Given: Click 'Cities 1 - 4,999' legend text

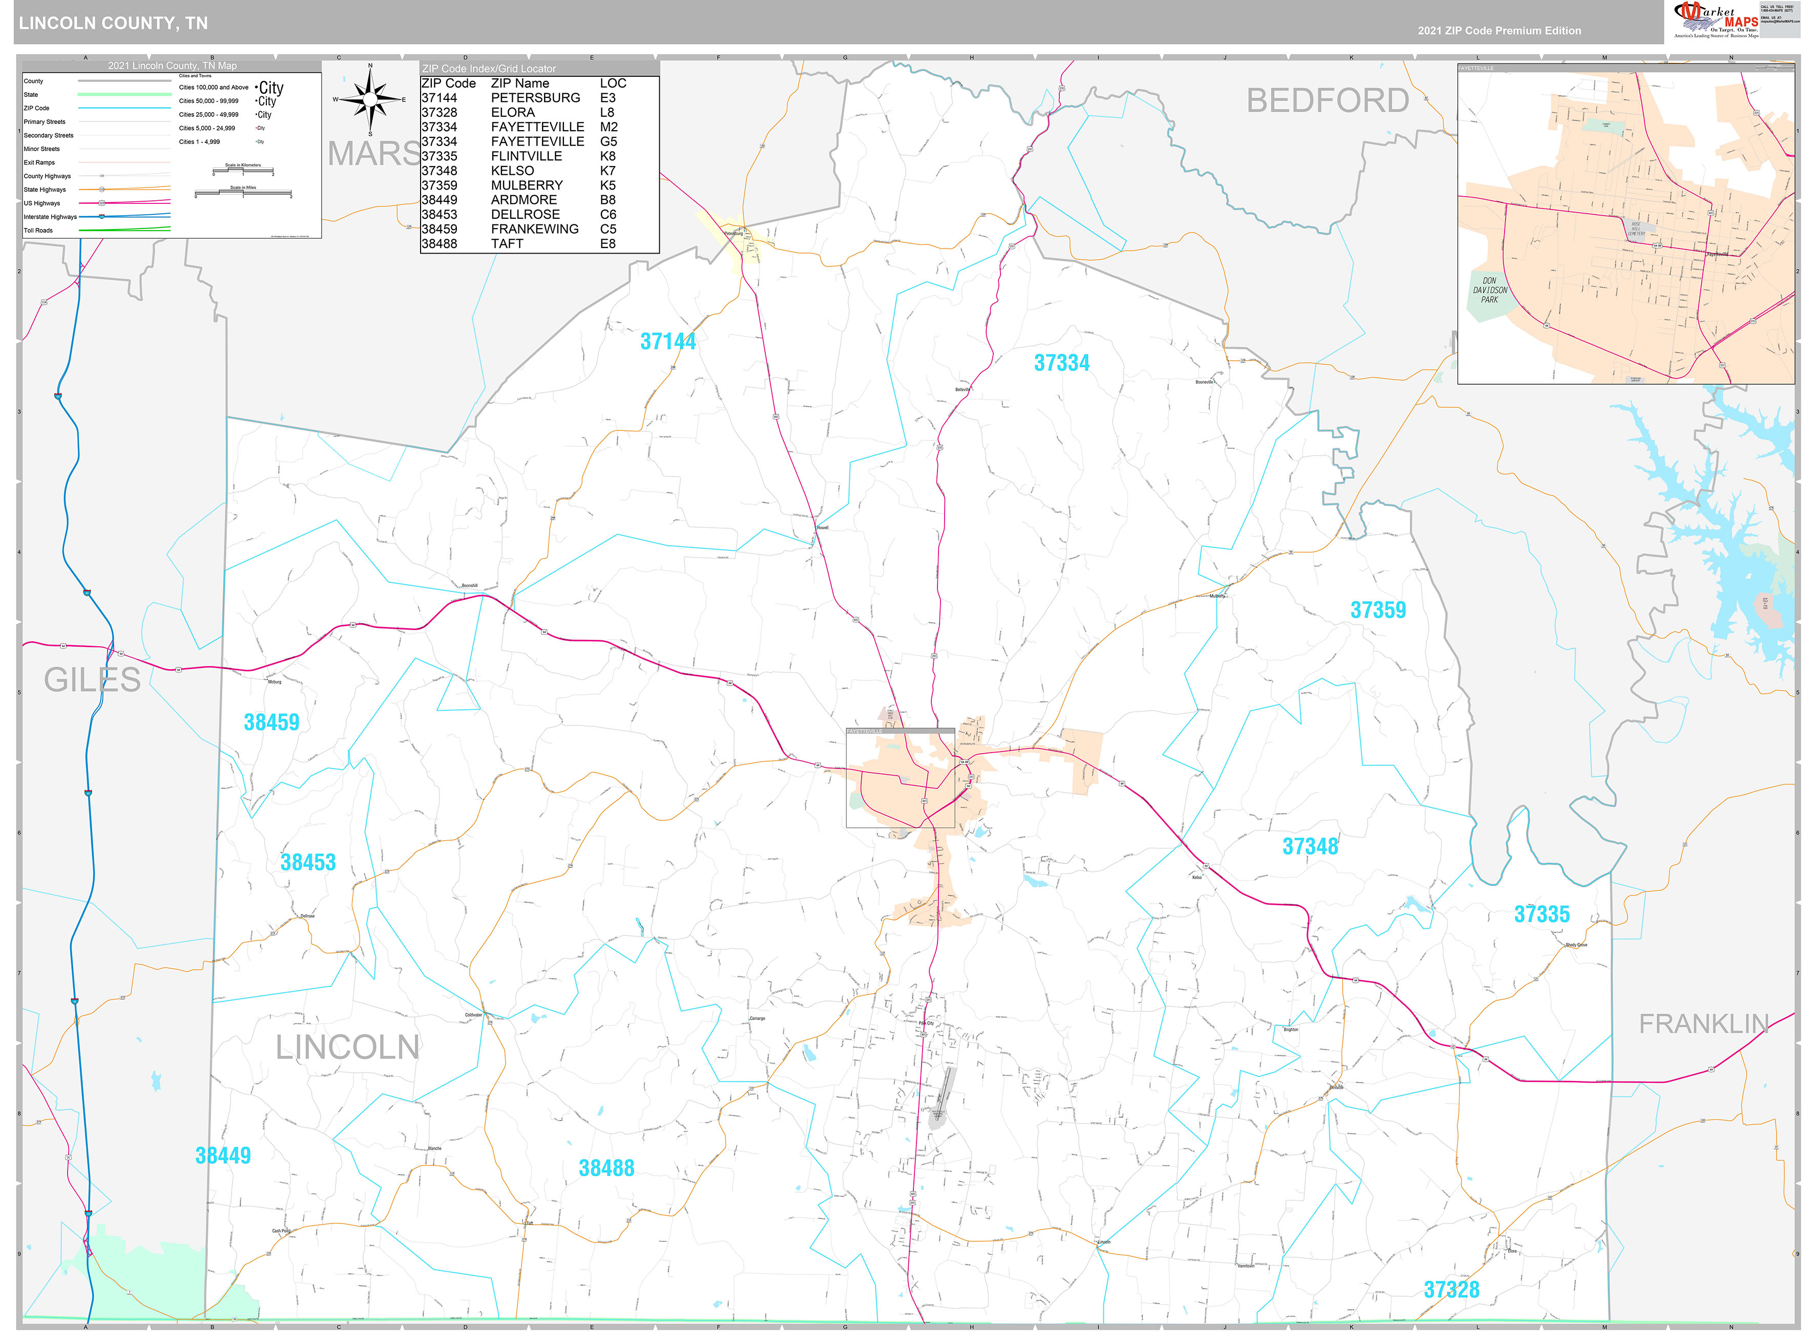Looking at the screenshot, I should click(199, 142).
